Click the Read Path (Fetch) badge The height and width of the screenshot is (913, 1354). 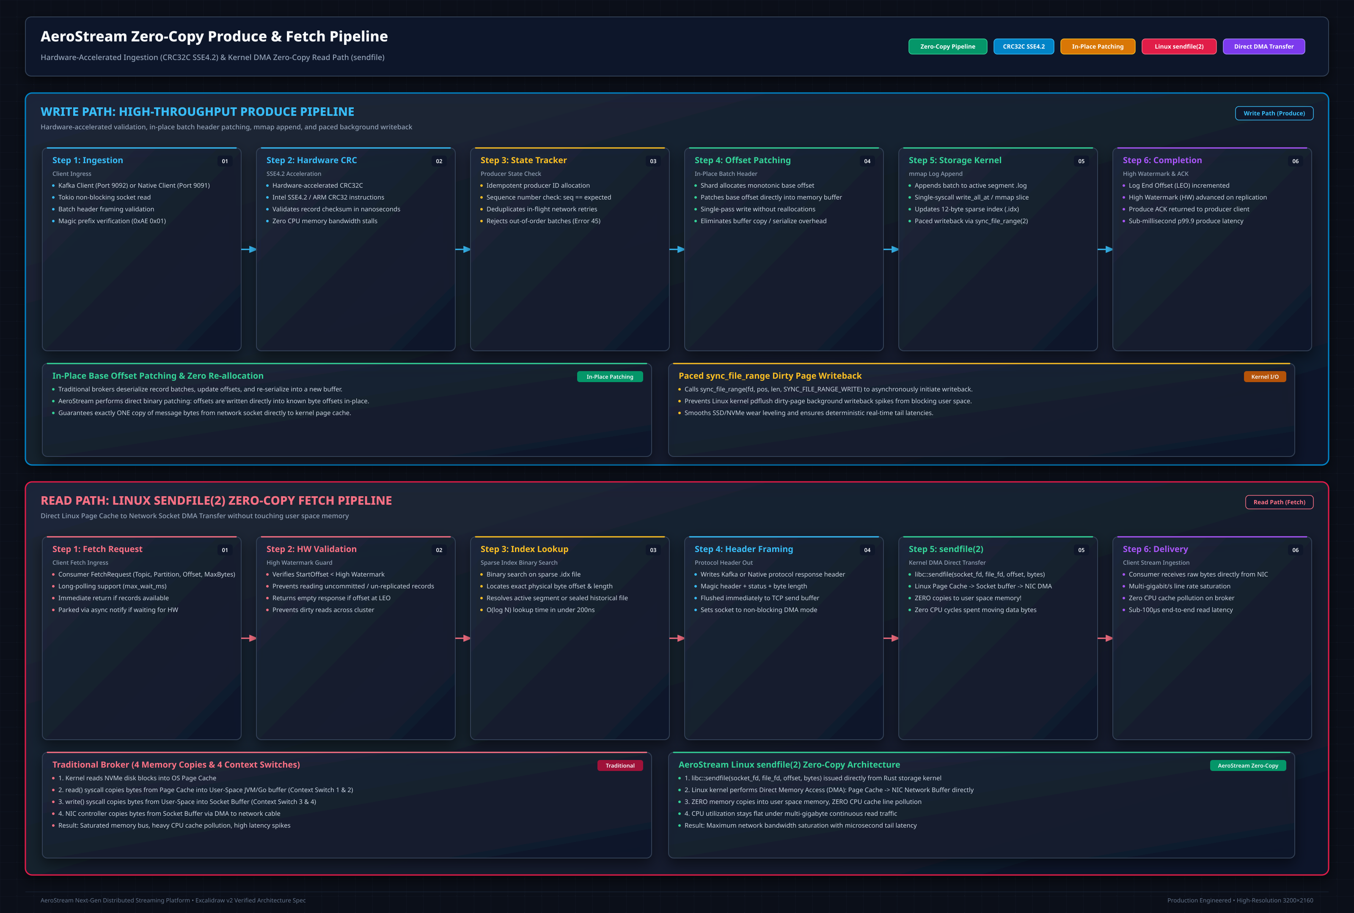pos(1279,502)
